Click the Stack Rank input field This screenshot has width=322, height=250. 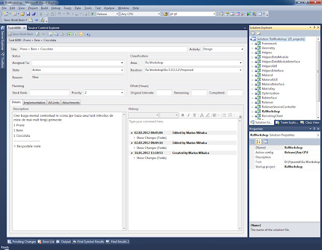pyautogui.click(x=49, y=93)
